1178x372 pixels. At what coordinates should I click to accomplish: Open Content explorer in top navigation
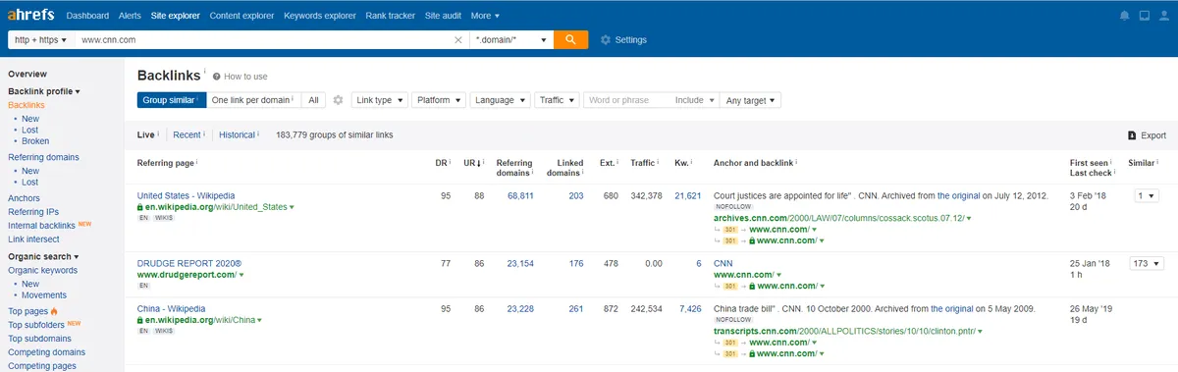241,16
